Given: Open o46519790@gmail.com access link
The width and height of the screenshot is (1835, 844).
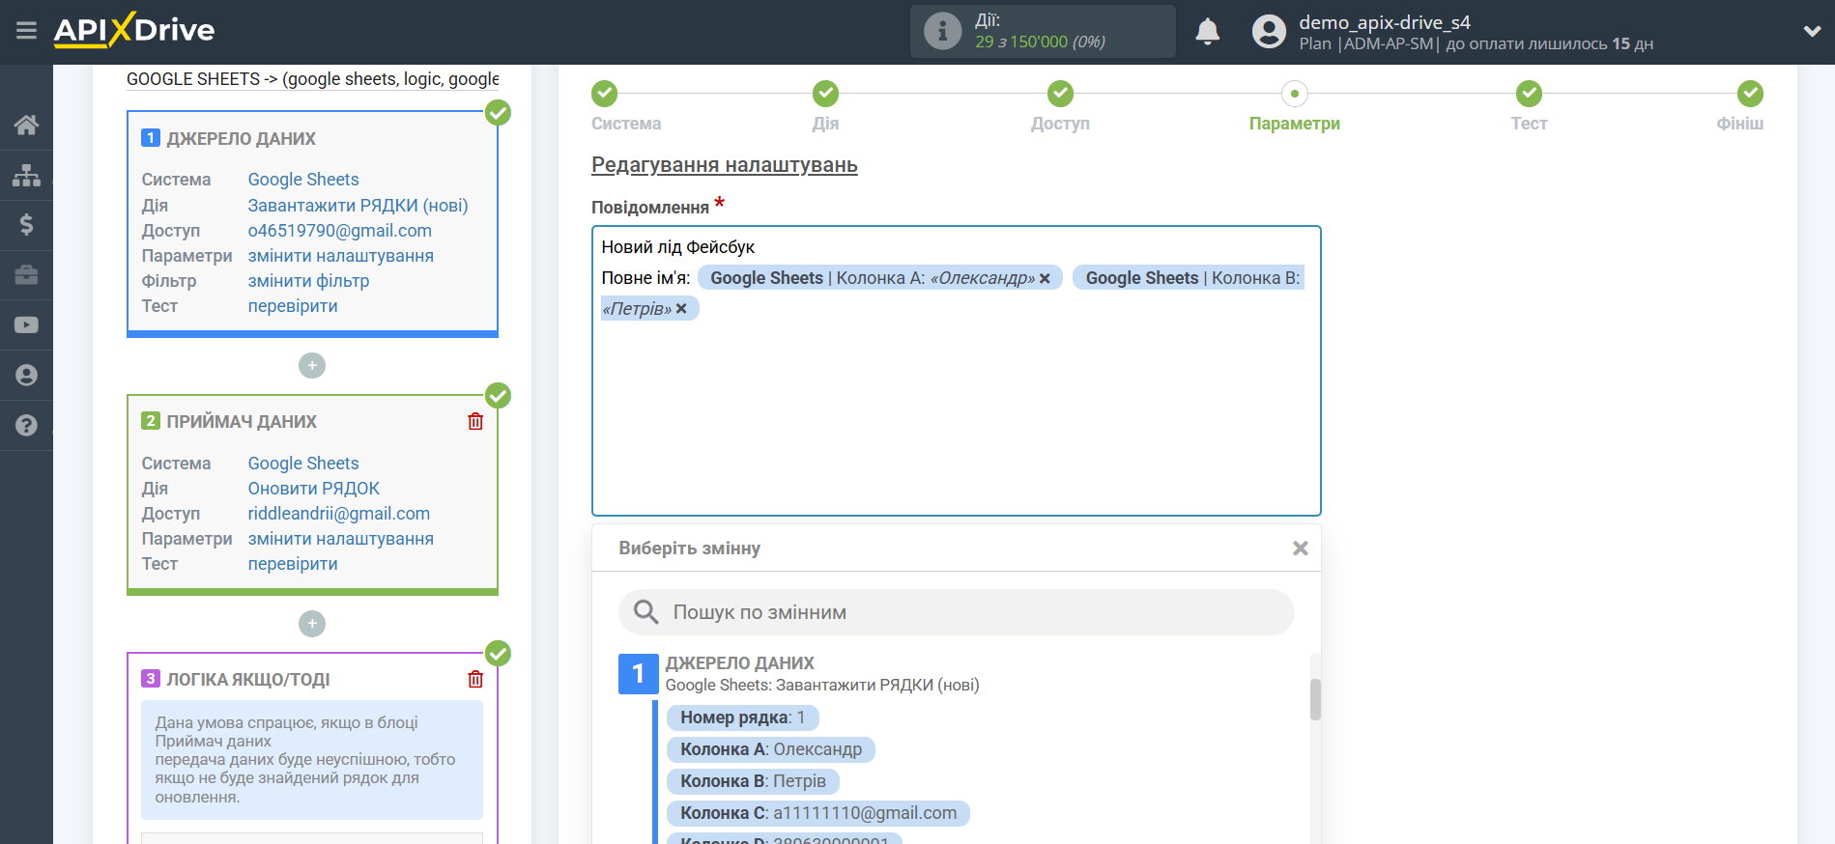Looking at the screenshot, I should pos(339,231).
